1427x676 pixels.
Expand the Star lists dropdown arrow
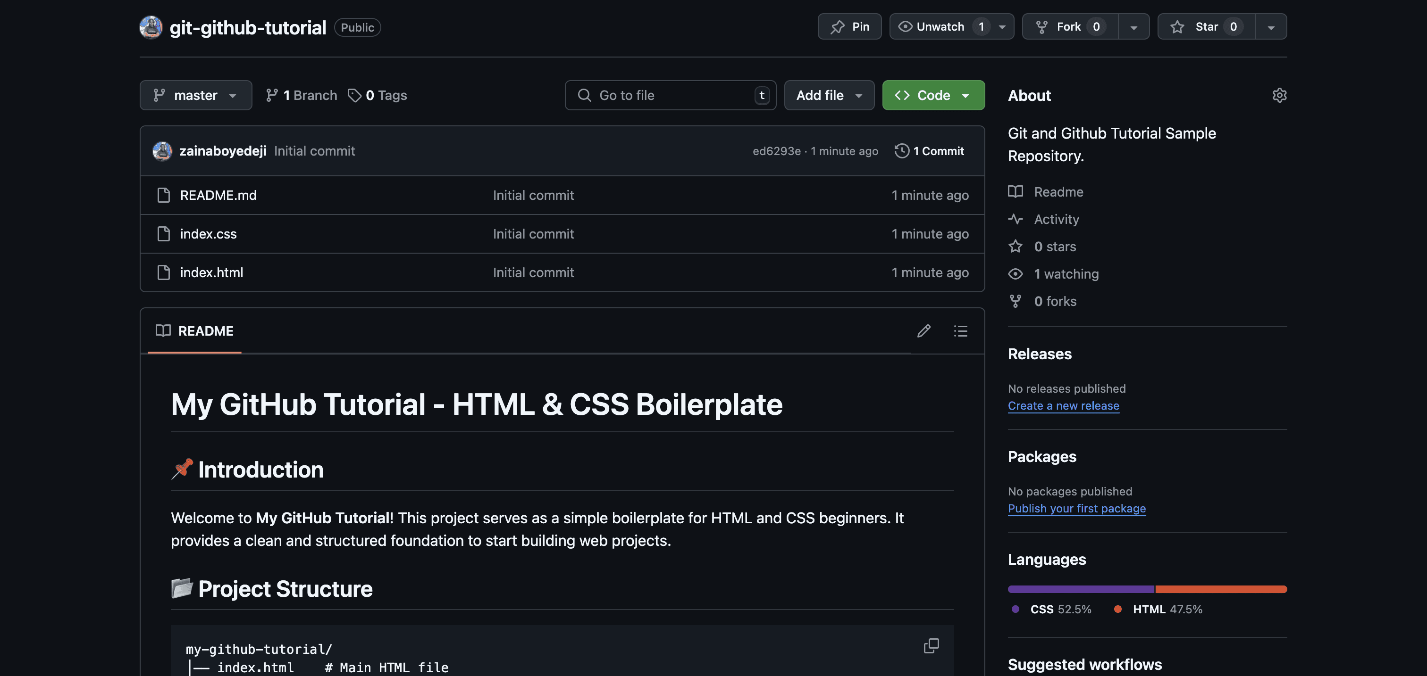coord(1271,27)
